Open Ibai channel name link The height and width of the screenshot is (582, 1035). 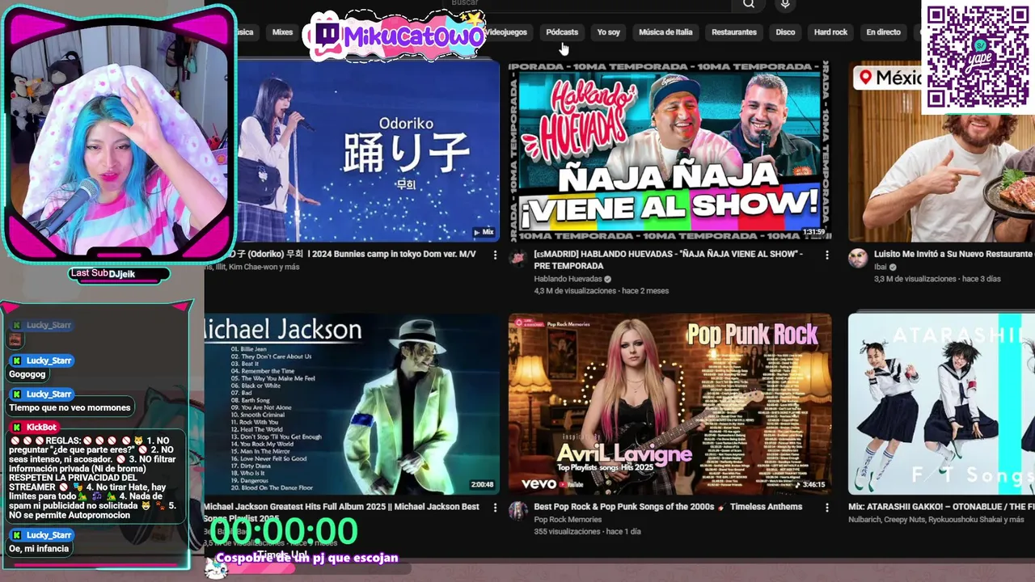pyautogui.click(x=880, y=267)
